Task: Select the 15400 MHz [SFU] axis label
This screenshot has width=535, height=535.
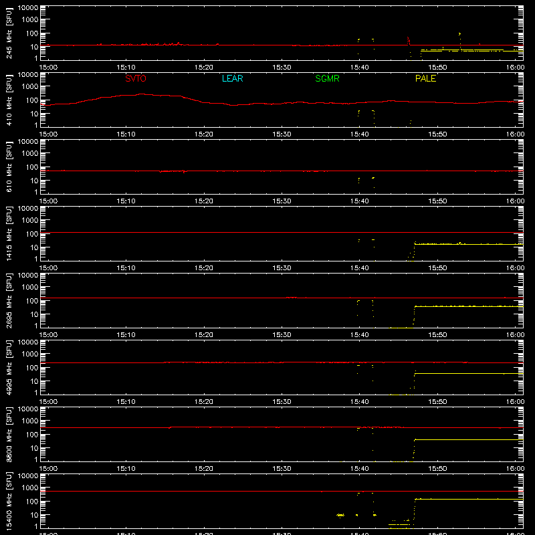Action: (x=9, y=502)
